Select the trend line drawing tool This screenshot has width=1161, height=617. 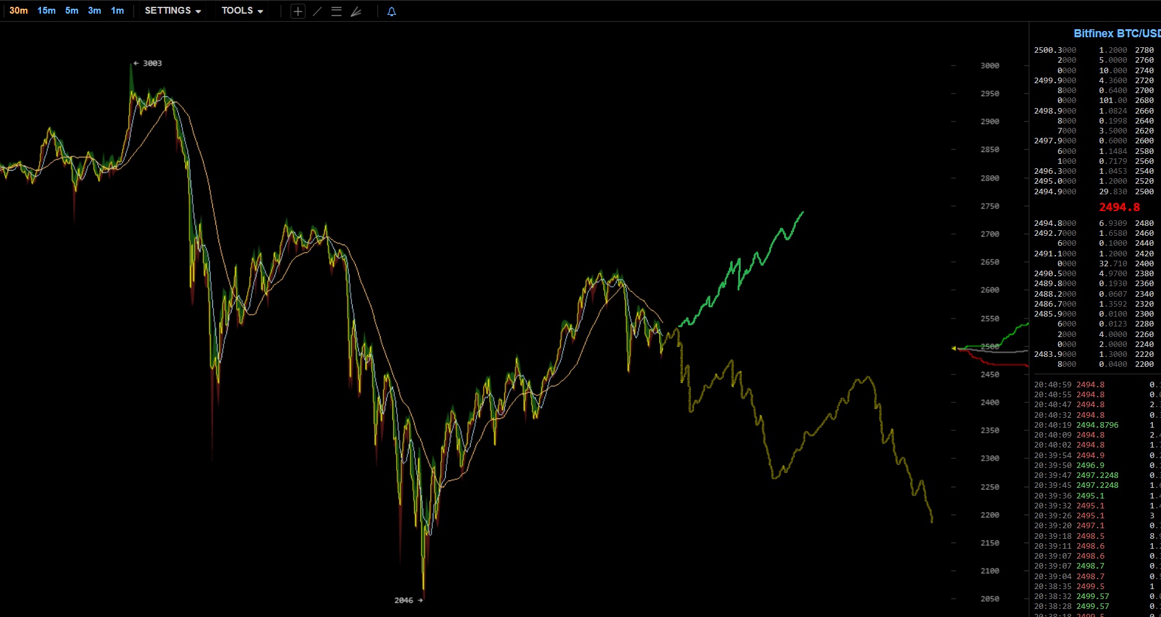pyautogui.click(x=317, y=11)
